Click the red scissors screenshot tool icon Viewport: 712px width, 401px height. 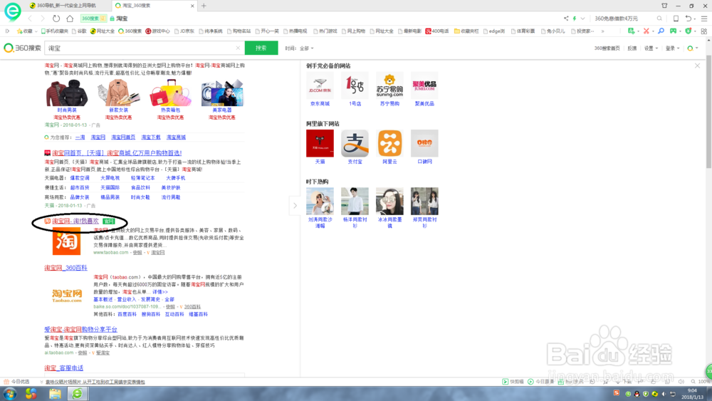click(646, 31)
